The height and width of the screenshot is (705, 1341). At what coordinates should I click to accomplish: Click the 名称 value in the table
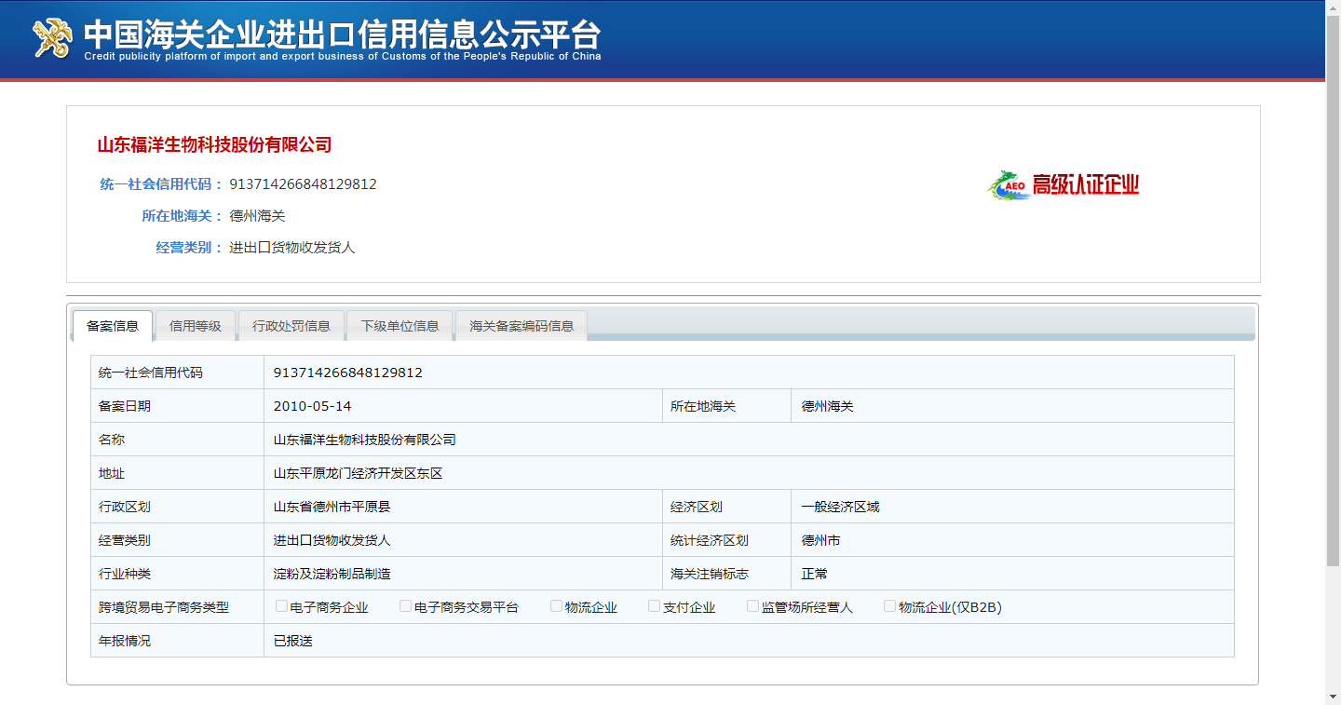[x=364, y=440]
